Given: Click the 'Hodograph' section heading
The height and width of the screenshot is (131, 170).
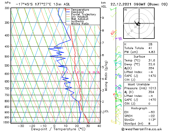Looking at the screenshot, I should point(139,108).
